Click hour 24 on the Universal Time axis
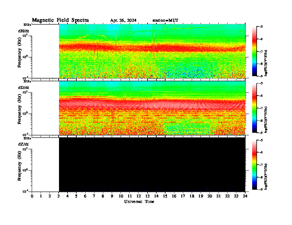 click(245, 196)
